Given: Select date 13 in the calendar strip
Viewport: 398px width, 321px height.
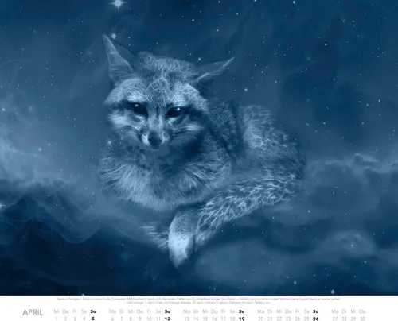Looking at the screenshot, I should point(186,319).
